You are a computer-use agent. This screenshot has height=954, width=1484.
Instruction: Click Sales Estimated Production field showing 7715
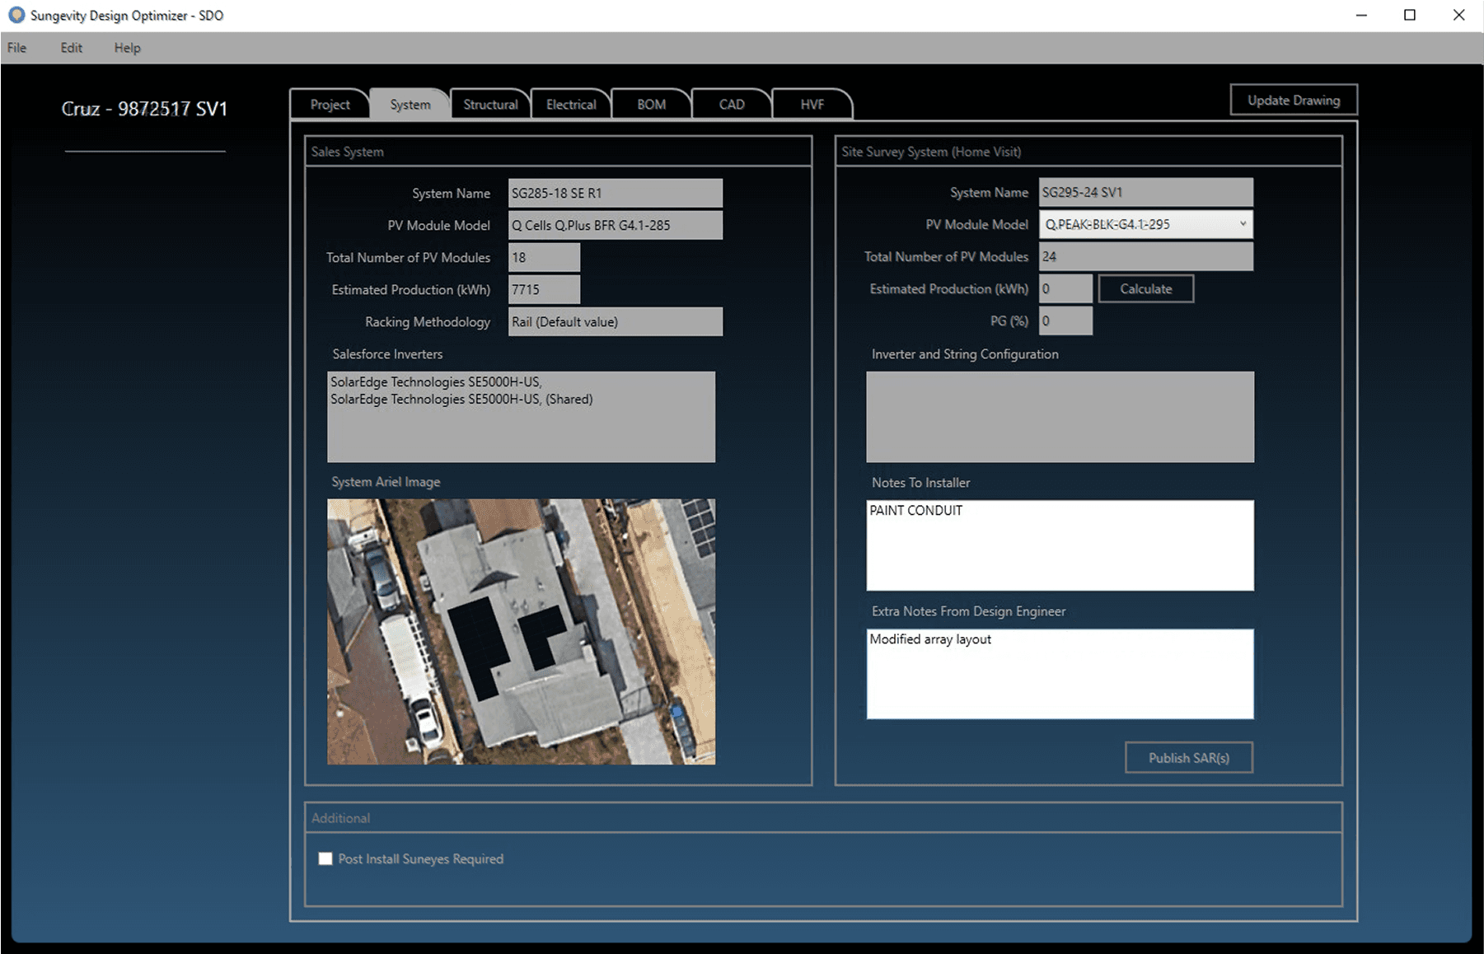(x=544, y=289)
